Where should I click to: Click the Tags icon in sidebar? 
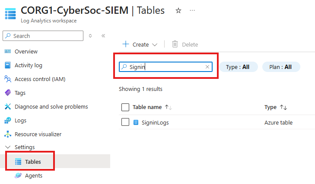[x=7, y=93]
